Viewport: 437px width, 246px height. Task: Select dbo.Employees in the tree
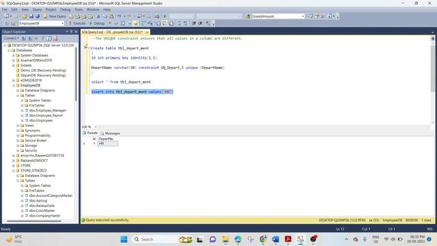41,120
